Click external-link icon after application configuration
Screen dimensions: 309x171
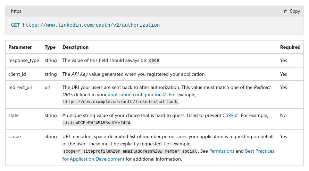point(165,94)
